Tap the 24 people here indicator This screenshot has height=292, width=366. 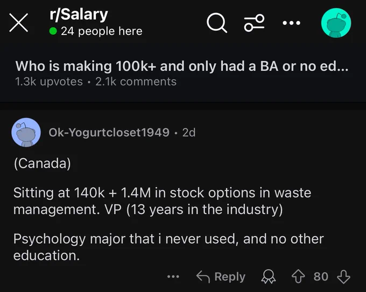click(96, 31)
